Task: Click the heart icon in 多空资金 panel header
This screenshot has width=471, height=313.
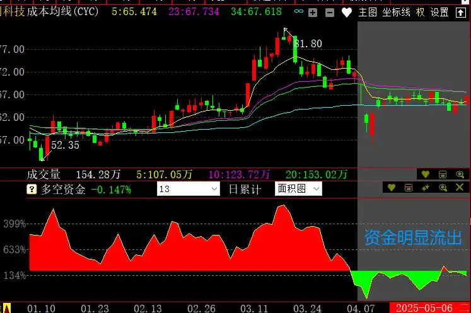Action: tap(392, 188)
